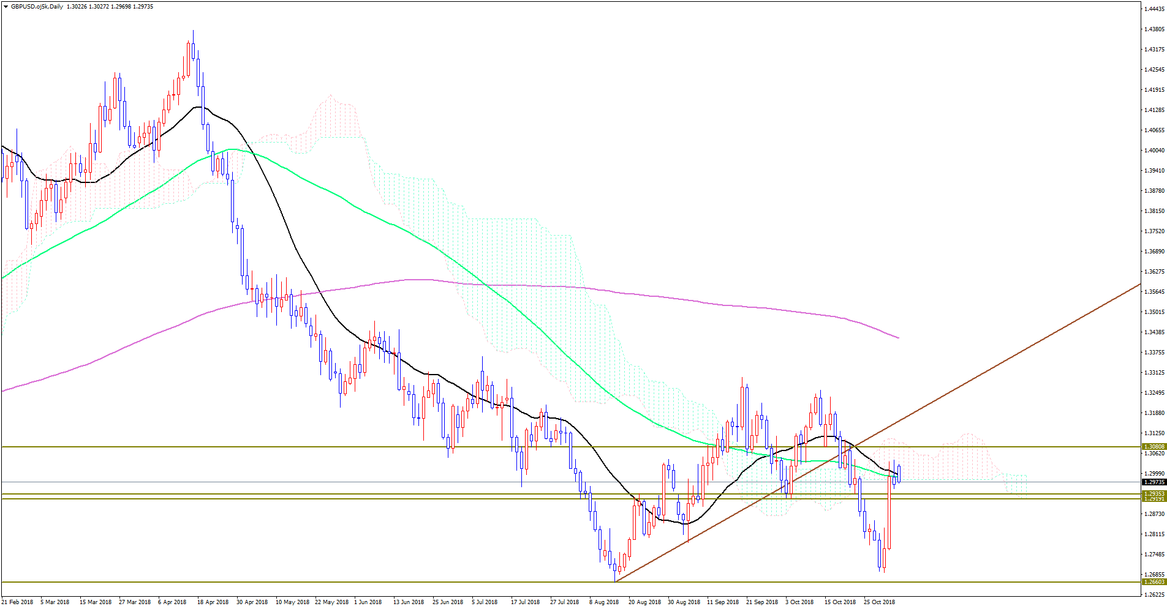This screenshot has width=1167, height=609.
Task: Click the 21 Feb 2018 date label
Action: [17, 602]
